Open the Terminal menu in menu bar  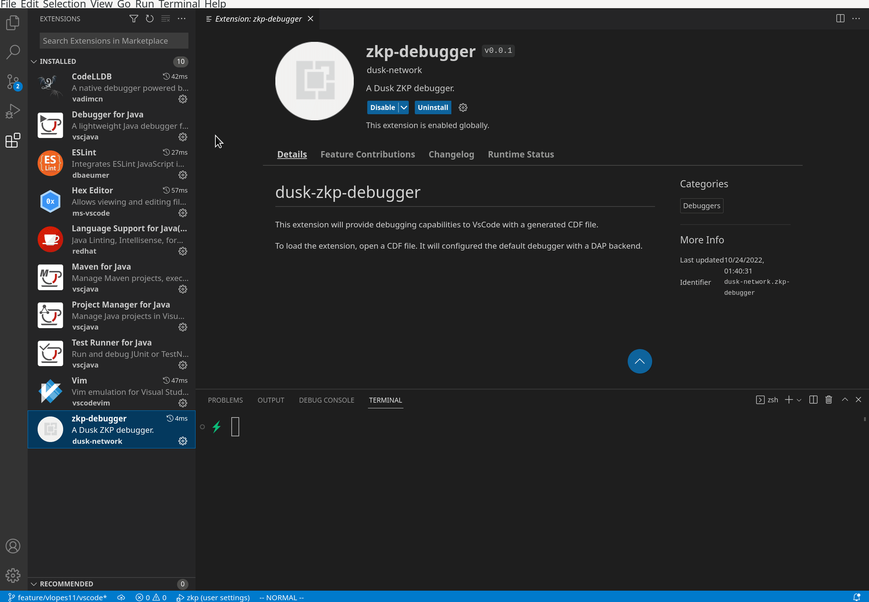click(179, 4)
